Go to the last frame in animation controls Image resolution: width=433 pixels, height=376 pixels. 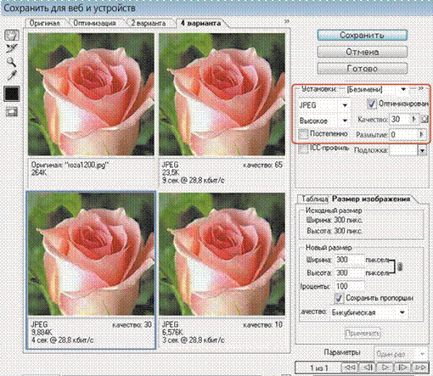pos(420,368)
